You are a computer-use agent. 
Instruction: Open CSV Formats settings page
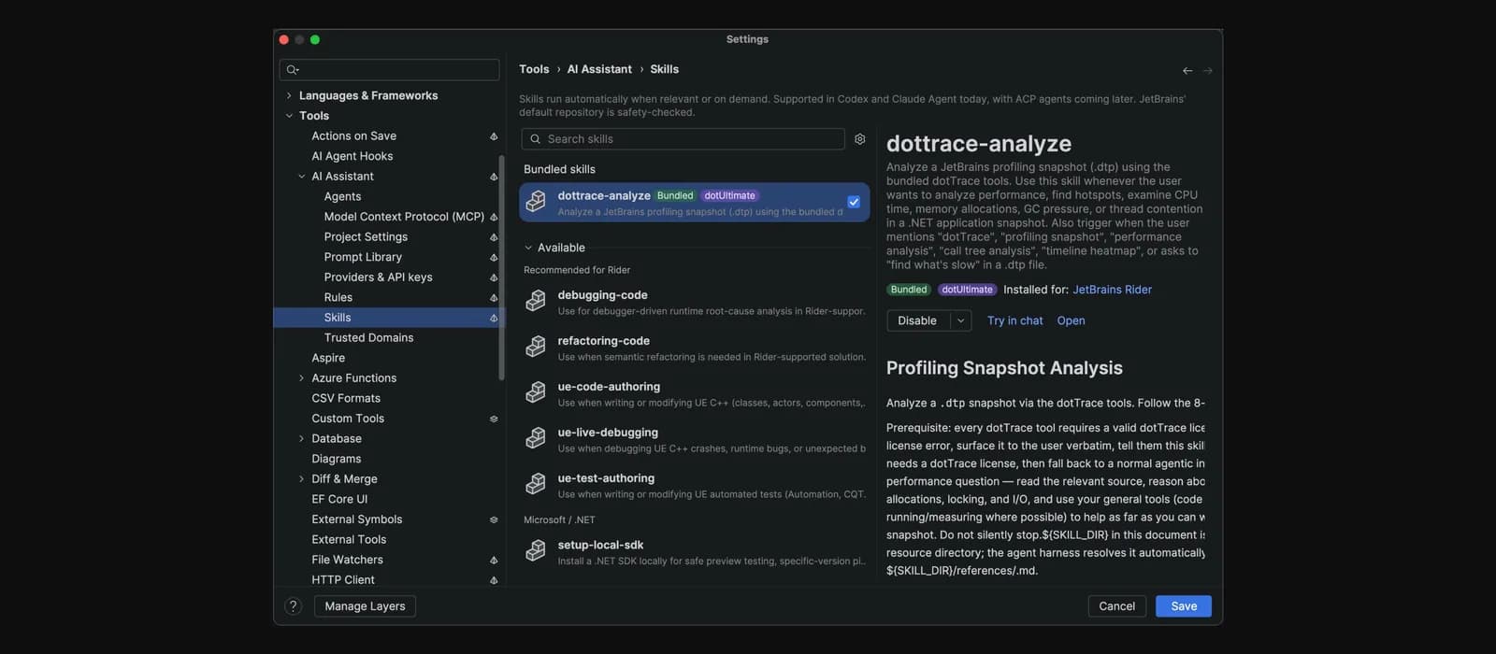pyautogui.click(x=346, y=399)
